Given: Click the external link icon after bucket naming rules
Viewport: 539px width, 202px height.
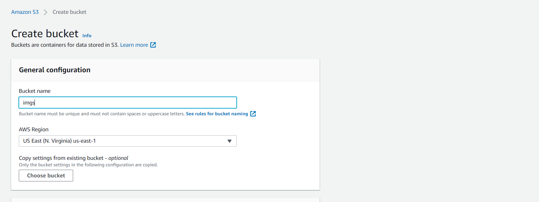Looking at the screenshot, I should pyautogui.click(x=253, y=114).
